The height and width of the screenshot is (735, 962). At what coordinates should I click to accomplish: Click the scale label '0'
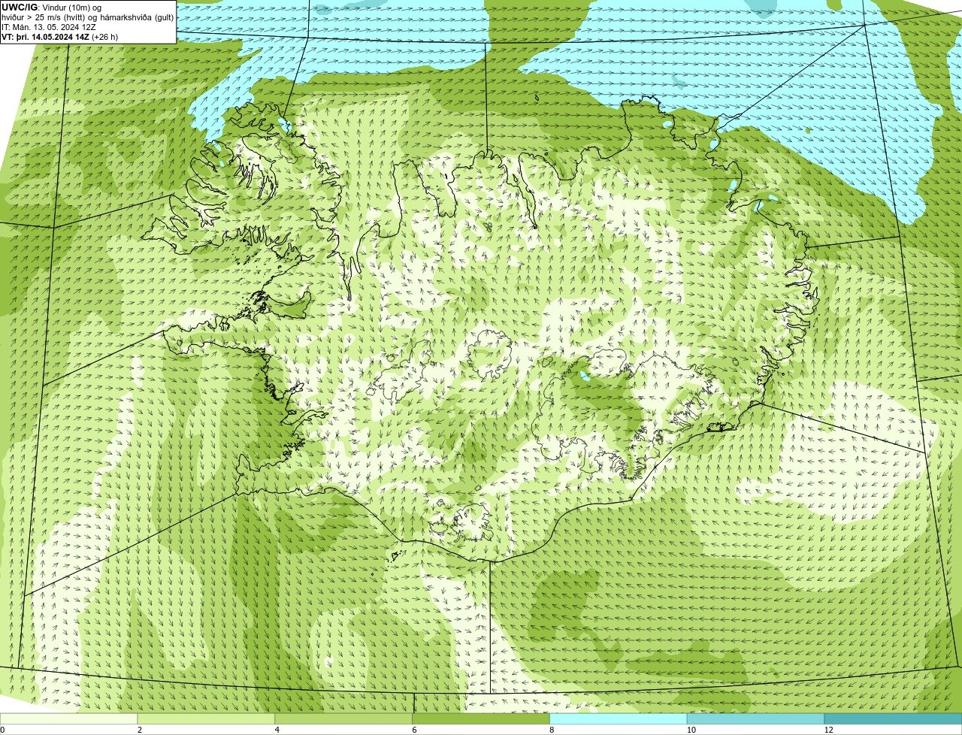(x=2, y=730)
